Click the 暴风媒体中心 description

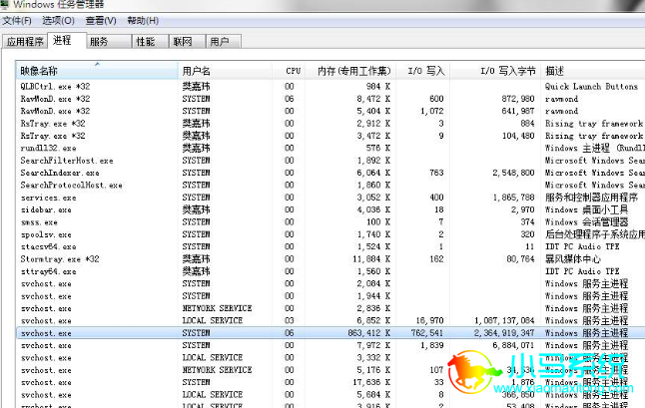pos(572,258)
